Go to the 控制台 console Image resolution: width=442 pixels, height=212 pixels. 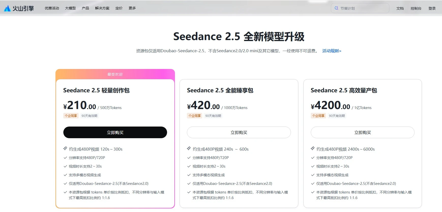(x=416, y=8)
